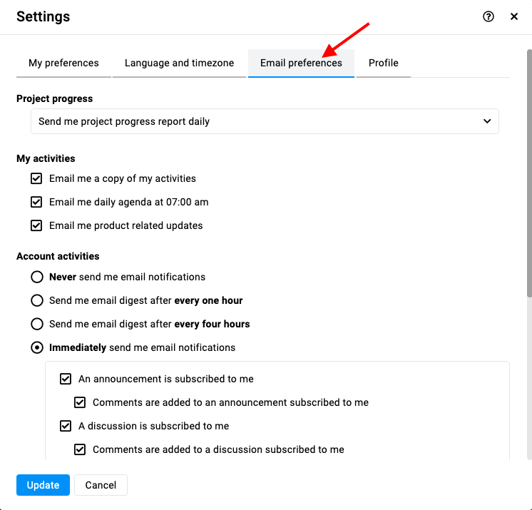Click the Cancel button
This screenshot has height=510, width=532.
coord(101,485)
